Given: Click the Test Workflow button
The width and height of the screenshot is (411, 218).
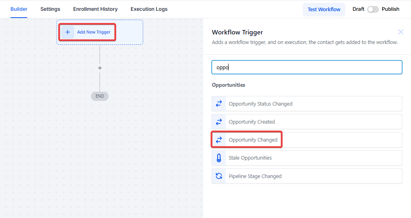Looking at the screenshot, I should pyautogui.click(x=324, y=9).
